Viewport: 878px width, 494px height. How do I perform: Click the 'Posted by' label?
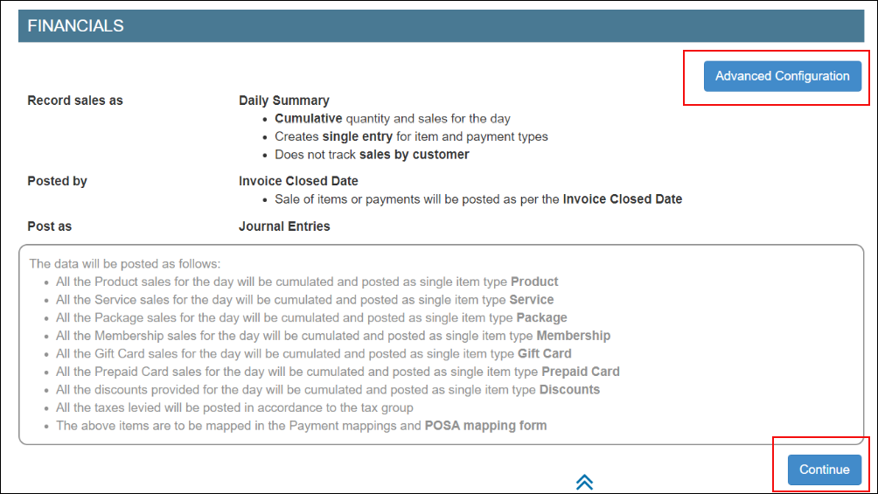57,181
